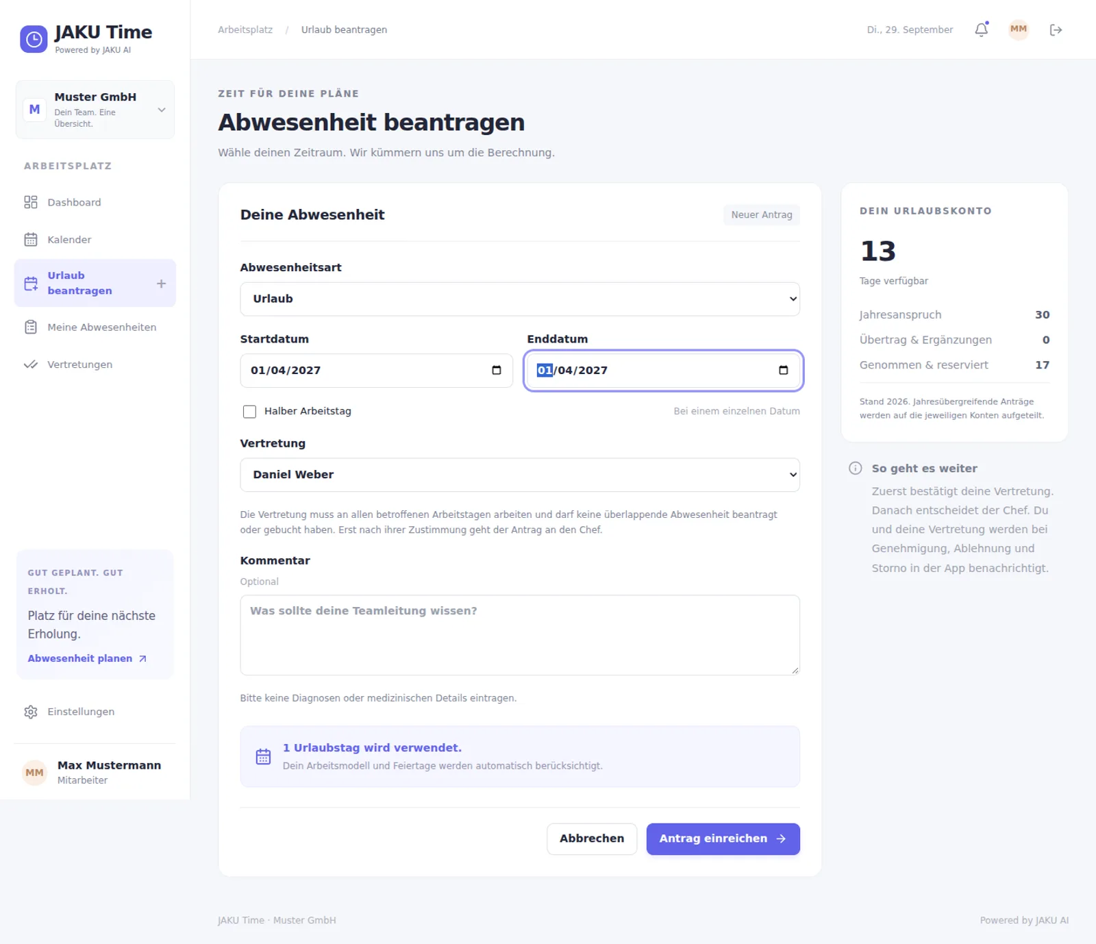This screenshot has width=1096, height=944.
Task: Open Vertretungen in the sidebar
Action: pyautogui.click(x=95, y=364)
